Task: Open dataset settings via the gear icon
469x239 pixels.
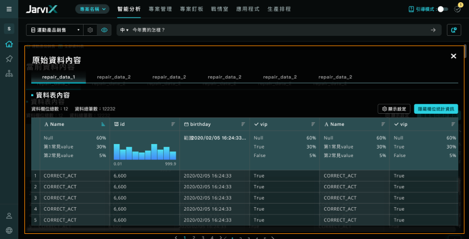Action: 90,30
